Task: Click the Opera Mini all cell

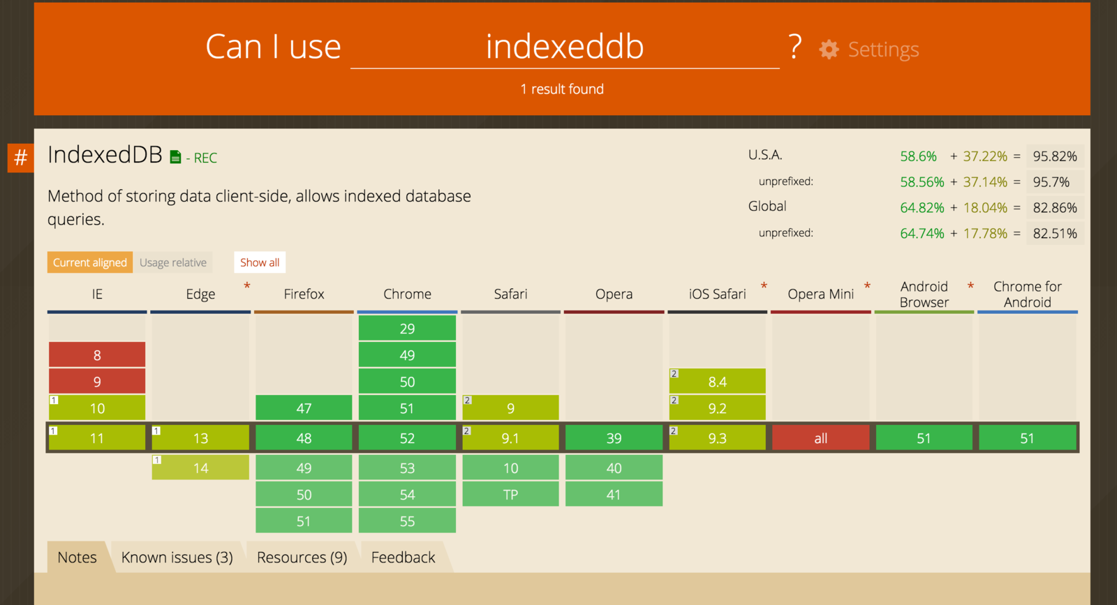Action: point(821,438)
